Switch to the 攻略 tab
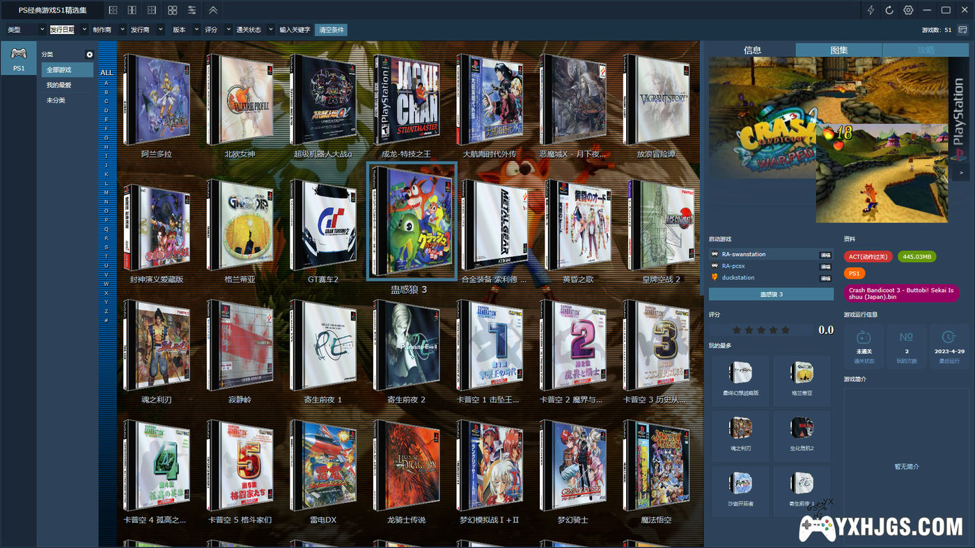The width and height of the screenshot is (975, 548). click(926, 50)
